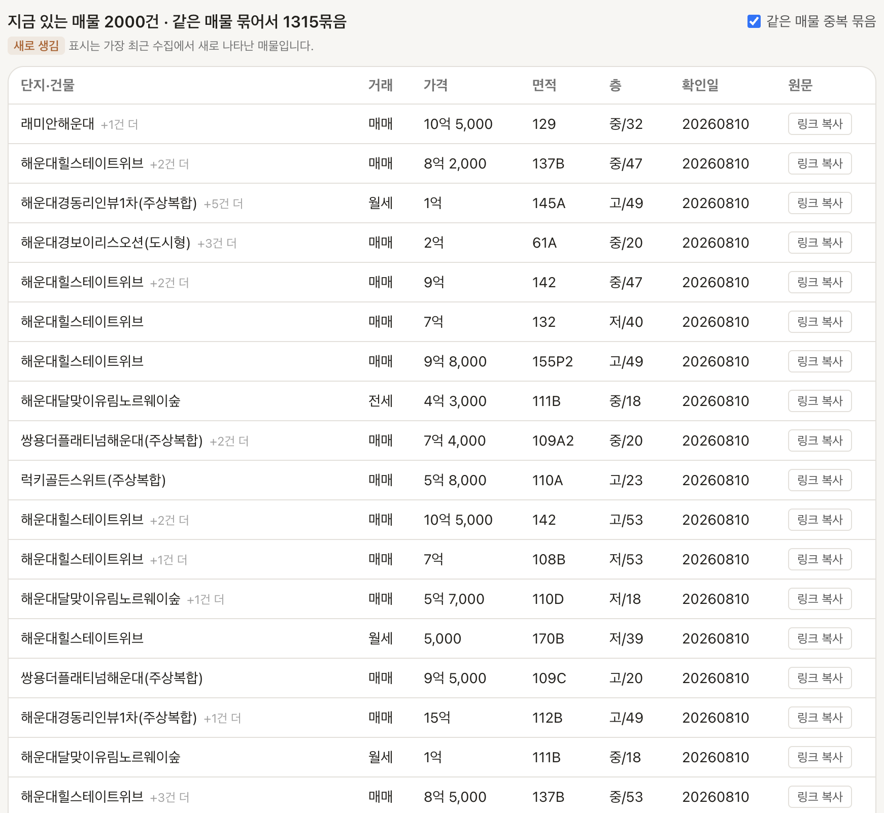Click 링크 복사 in the 8억 5,000 row
This screenshot has width=884, height=813.
coord(820,797)
